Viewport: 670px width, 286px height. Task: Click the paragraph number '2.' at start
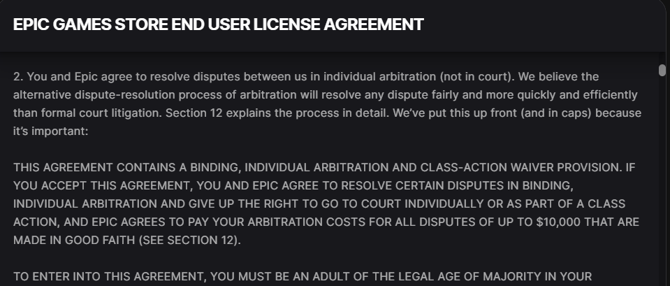pyautogui.click(x=18, y=76)
